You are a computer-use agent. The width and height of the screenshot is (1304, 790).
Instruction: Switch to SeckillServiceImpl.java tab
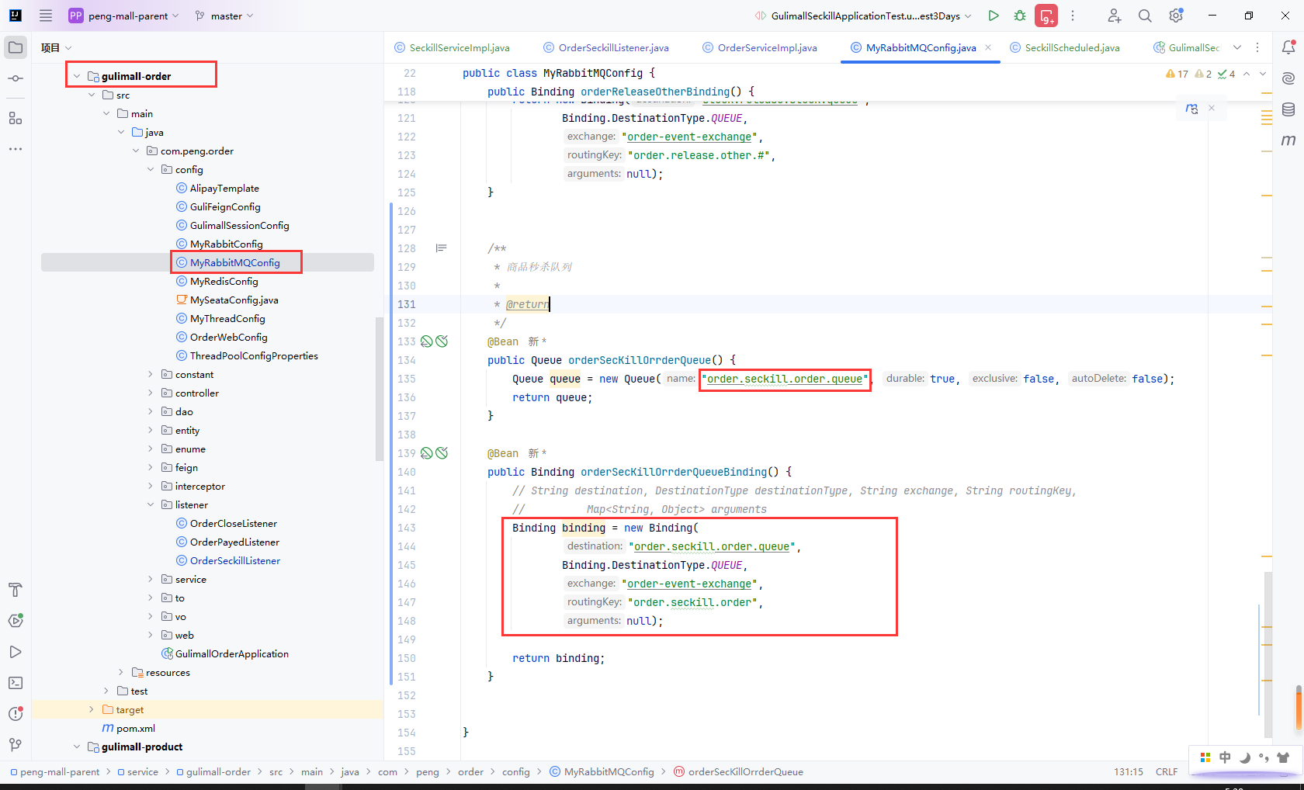tap(452, 47)
